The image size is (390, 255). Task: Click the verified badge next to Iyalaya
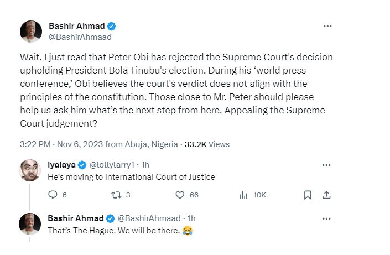[x=81, y=165]
